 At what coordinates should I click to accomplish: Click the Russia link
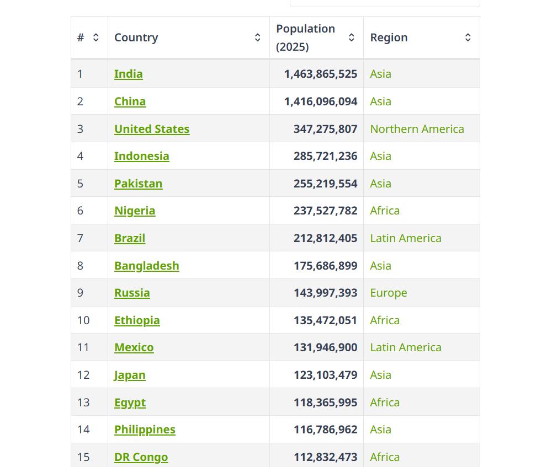(132, 293)
